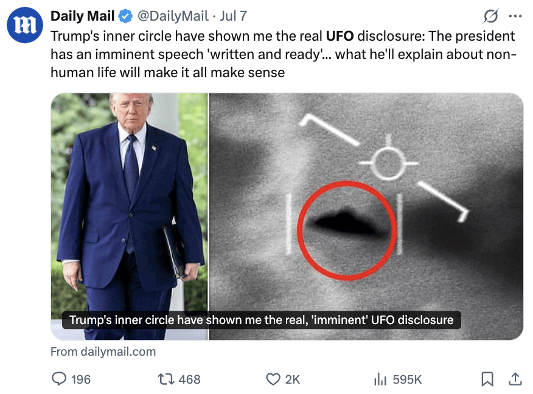Click the bold UFO word in tweet
This screenshot has width=533, height=394.
coord(340,36)
